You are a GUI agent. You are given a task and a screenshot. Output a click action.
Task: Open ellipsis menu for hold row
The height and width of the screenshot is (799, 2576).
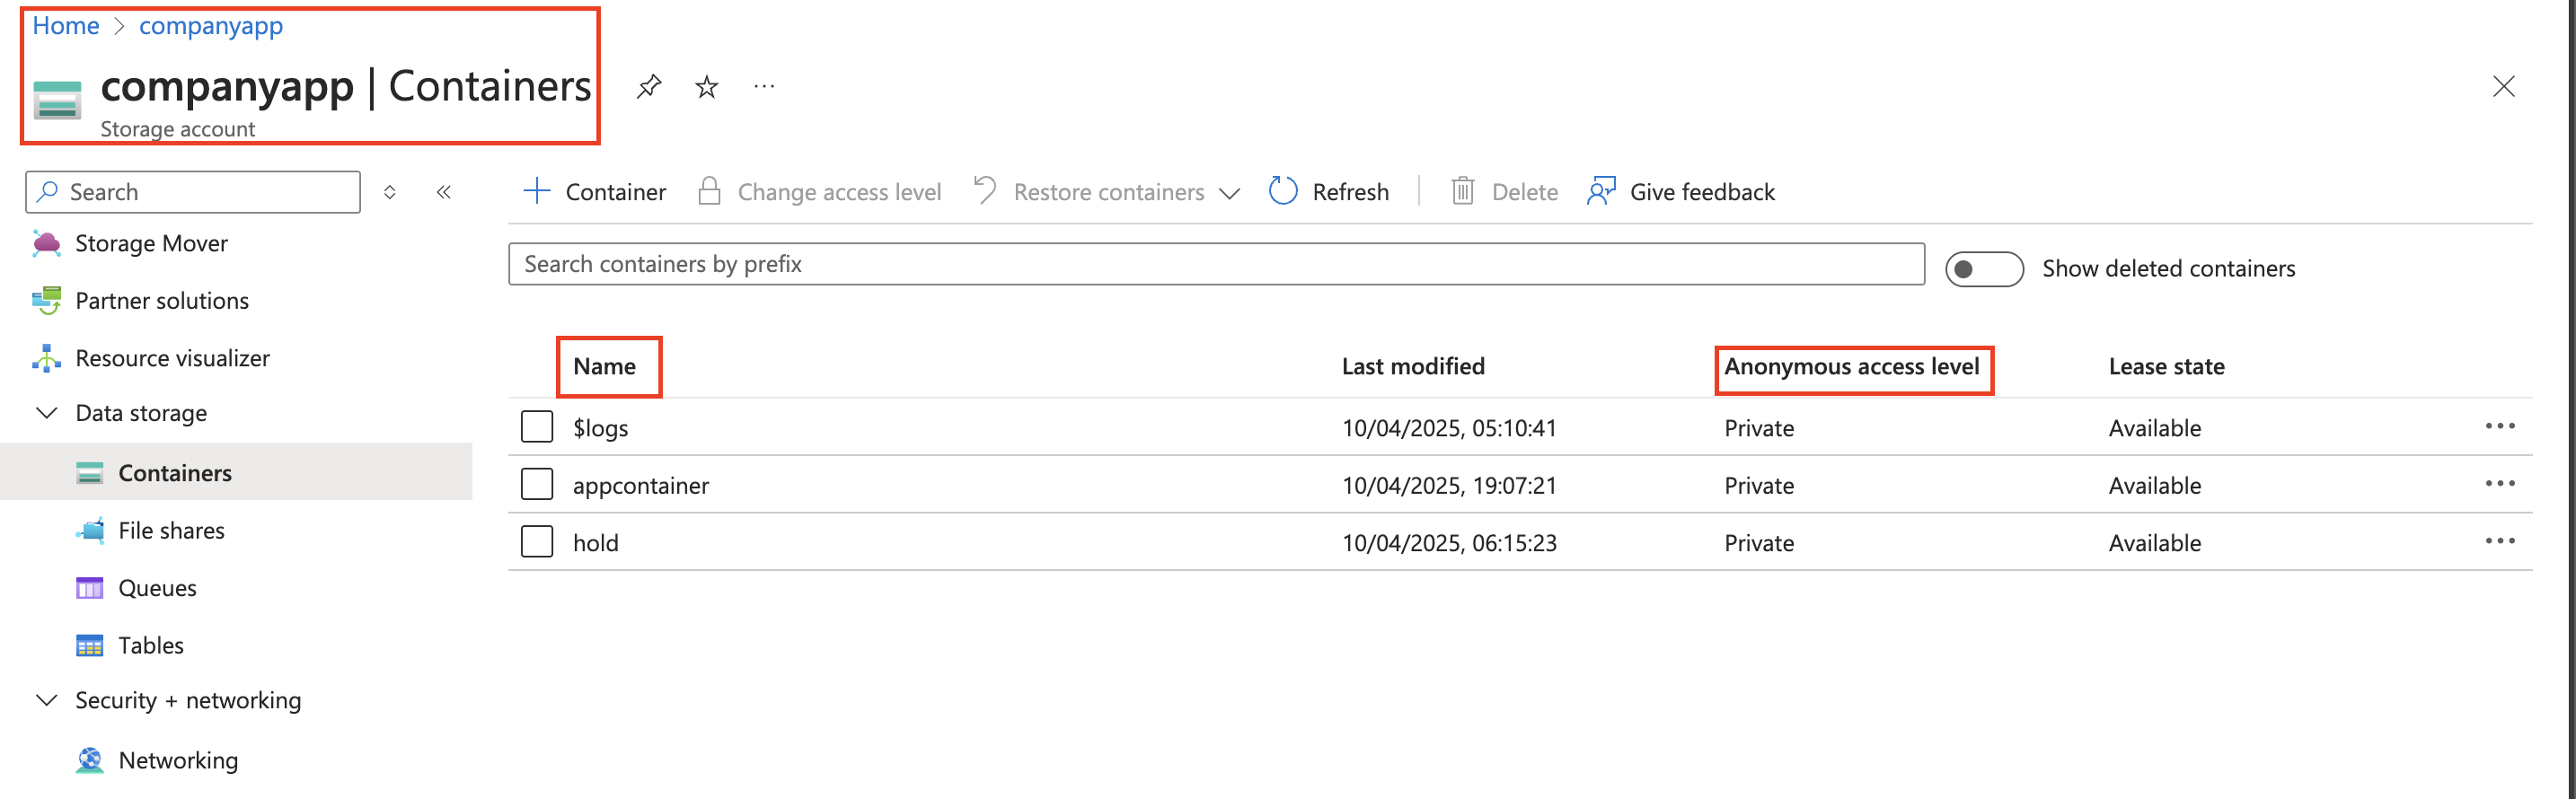pos(2500,541)
